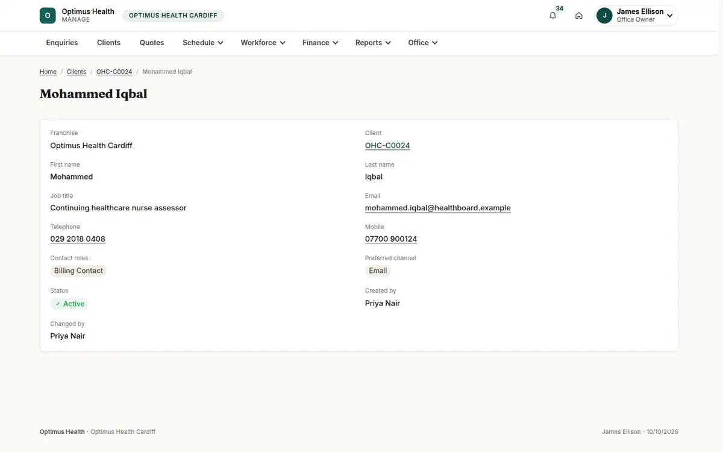723x452 pixels.
Task: Select Quotes in the navigation bar
Action: click(x=152, y=43)
